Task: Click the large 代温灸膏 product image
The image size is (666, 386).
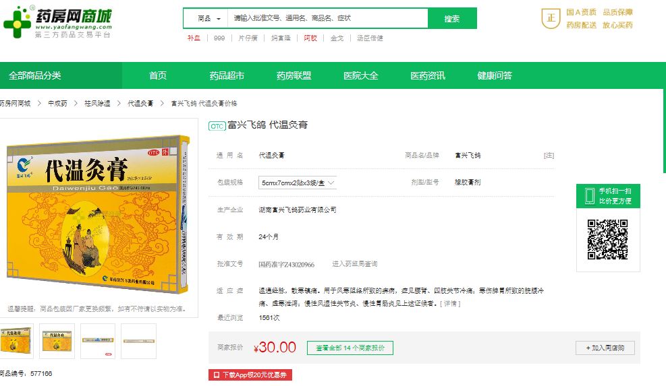Action: [98, 214]
